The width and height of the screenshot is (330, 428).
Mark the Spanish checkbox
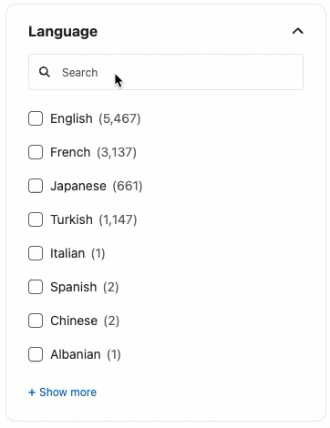click(x=36, y=287)
